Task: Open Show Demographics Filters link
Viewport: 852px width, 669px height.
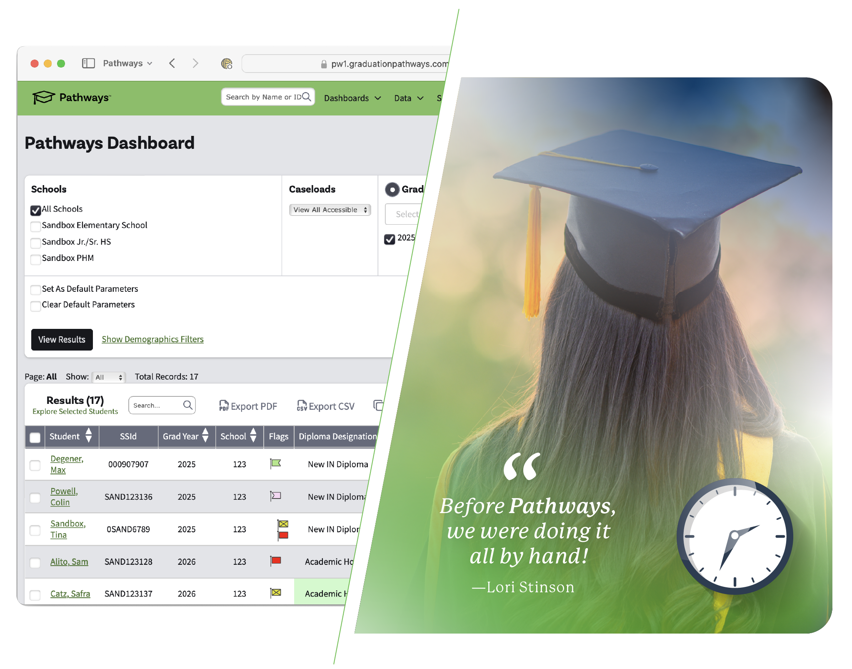Action: 152,339
